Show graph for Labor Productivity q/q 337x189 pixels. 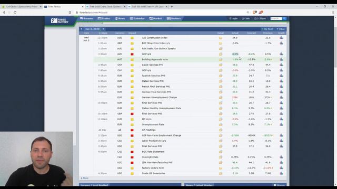[281, 141]
